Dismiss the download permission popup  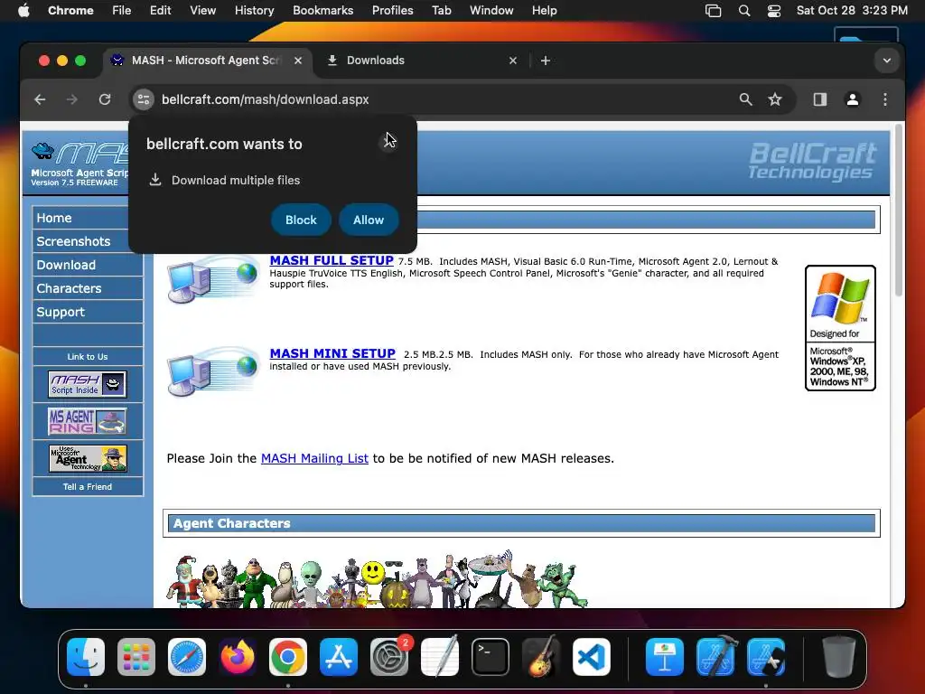[388, 142]
